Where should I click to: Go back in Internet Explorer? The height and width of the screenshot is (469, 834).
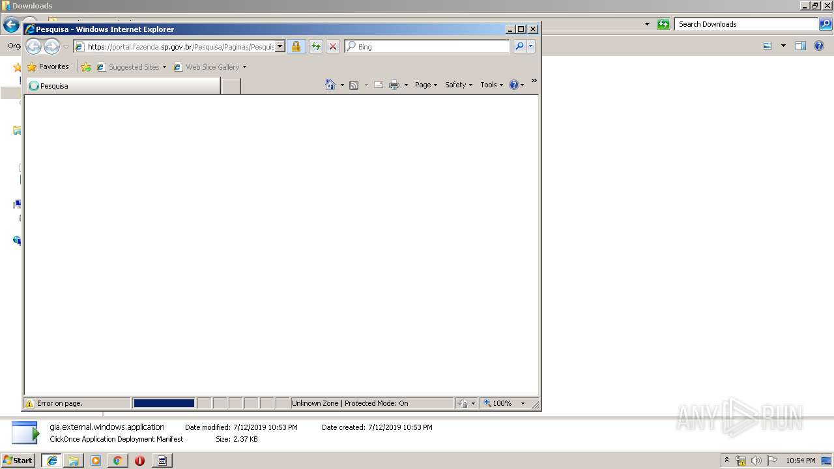click(x=33, y=46)
